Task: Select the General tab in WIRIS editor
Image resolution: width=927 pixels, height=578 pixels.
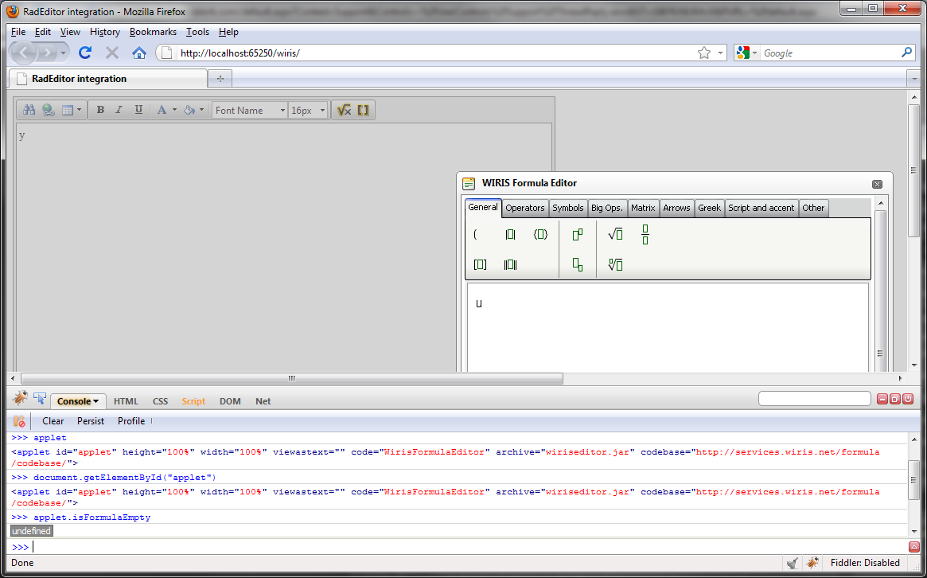Action: pyautogui.click(x=483, y=208)
